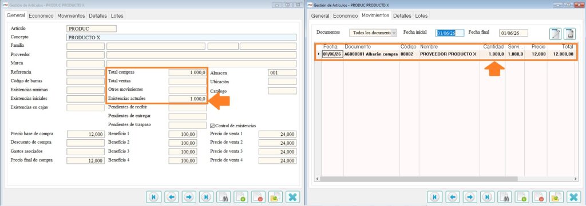
Task: Go to previous record in Movimientos window
Action: (452, 197)
